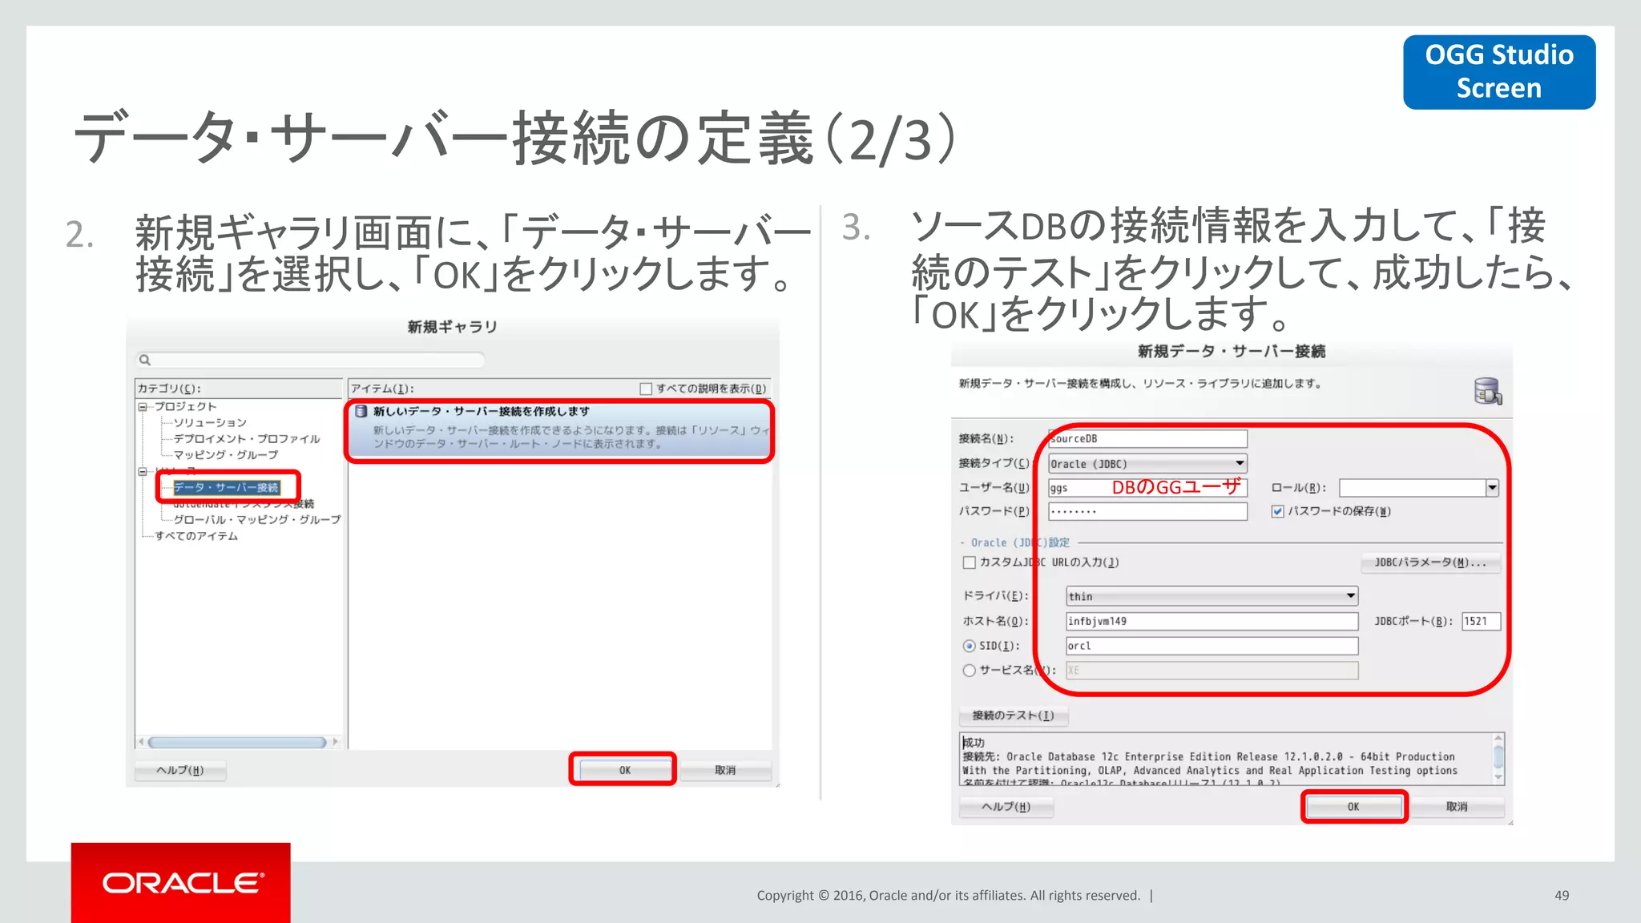Click ヘルプ in the 新規ギャラリ dialog
This screenshot has height=923, width=1641.
coord(180,770)
